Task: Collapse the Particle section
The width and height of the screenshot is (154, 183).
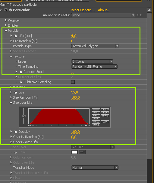Action: pyautogui.click(x=6, y=31)
